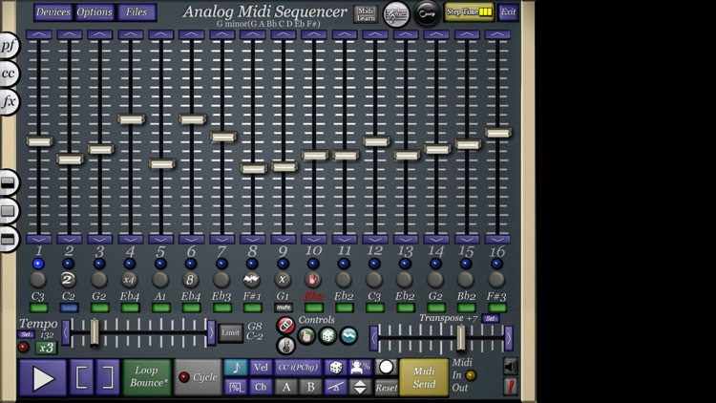Click the up-down arrows button
This screenshot has height=403, width=716.
(x=360, y=387)
